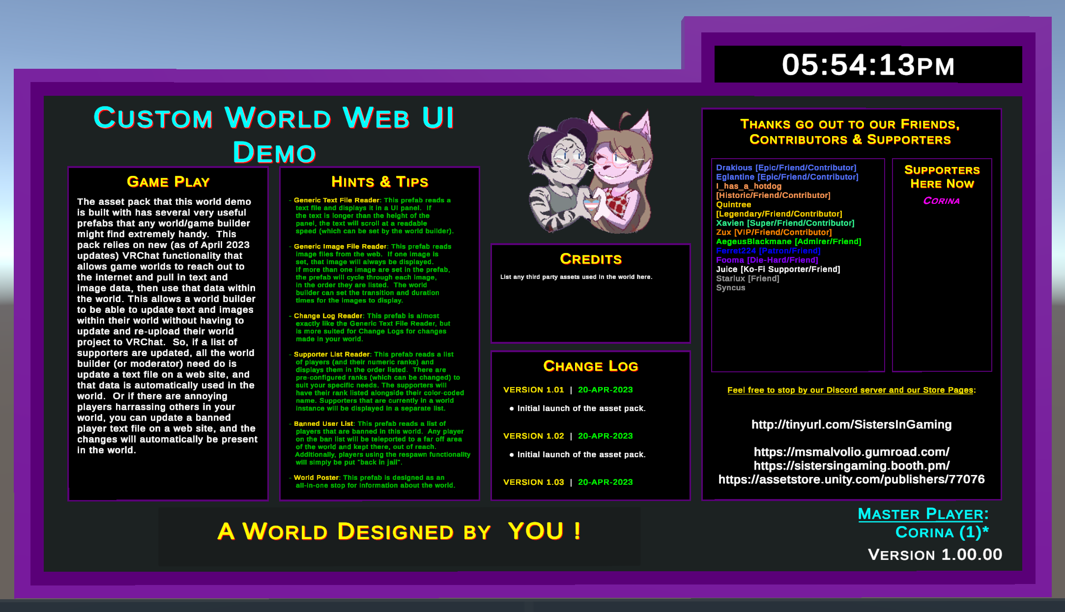Open the Unity Asset Store publisher link
Viewport: 1065px width, 612px height.
[x=851, y=479]
